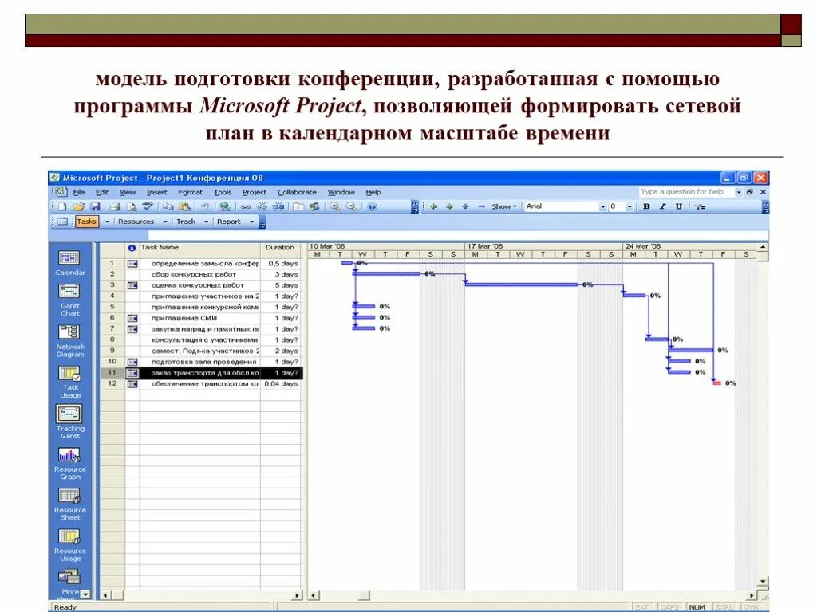Click the Duration column header
817x612 pixels.
pyautogui.click(x=281, y=249)
